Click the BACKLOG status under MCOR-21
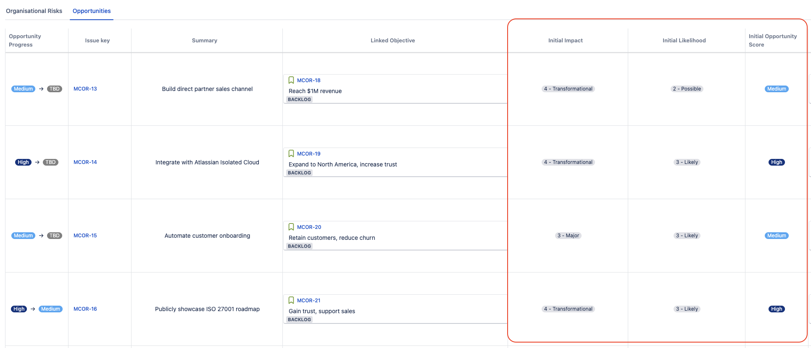Screen dimensions: 811x348 pyautogui.click(x=300, y=319)
